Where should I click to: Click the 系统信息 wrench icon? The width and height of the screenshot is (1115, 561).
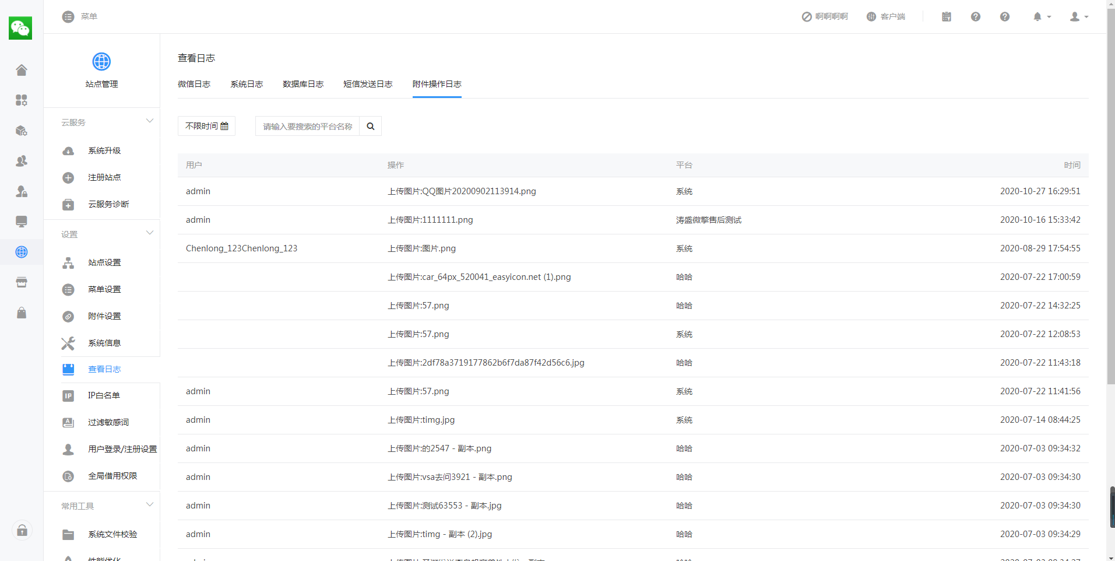click(x=68, y=343)
